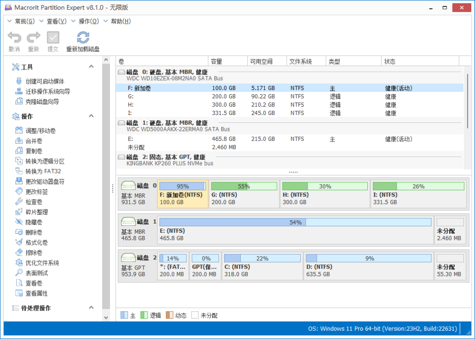
Task: Select the GPT(保... 200.0 MB partition block
Action: 205,266
